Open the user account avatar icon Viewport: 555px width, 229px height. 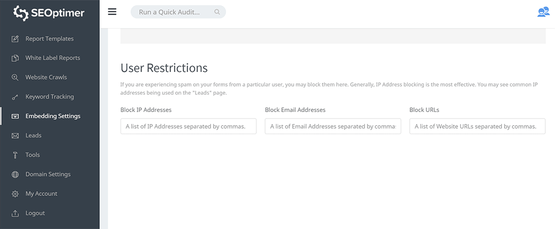tap(543, 12)
